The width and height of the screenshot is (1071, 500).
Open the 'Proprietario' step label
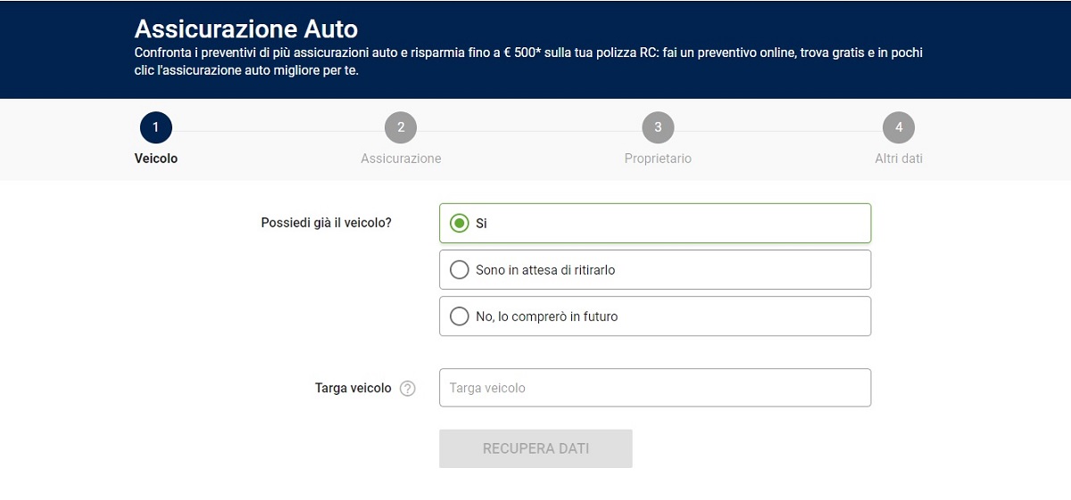(658, 159)
